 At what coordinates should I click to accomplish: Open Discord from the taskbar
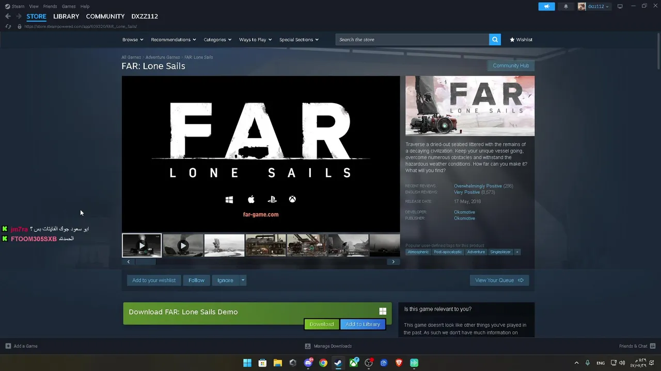[308, 363]
